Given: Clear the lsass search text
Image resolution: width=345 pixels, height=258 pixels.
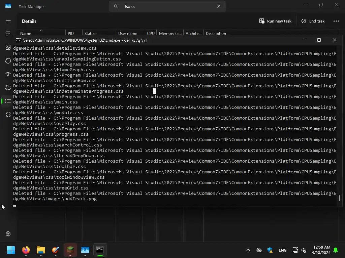Looking at the screenshot, I should point(219,6).
